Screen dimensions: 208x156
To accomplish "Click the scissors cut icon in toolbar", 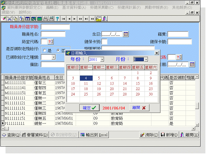I will click(10, 19).
